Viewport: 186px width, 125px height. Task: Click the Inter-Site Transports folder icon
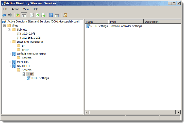click(14, 42)
